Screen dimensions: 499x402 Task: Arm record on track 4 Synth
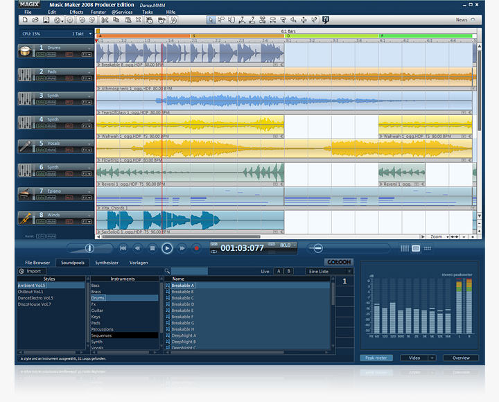[69, 126]
